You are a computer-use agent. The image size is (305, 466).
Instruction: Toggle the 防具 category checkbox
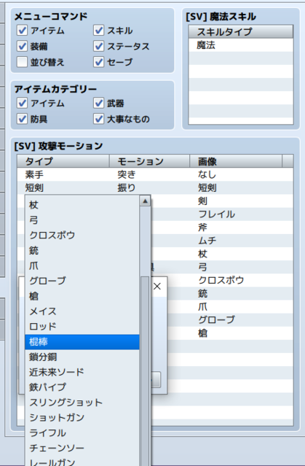[22, 119]
